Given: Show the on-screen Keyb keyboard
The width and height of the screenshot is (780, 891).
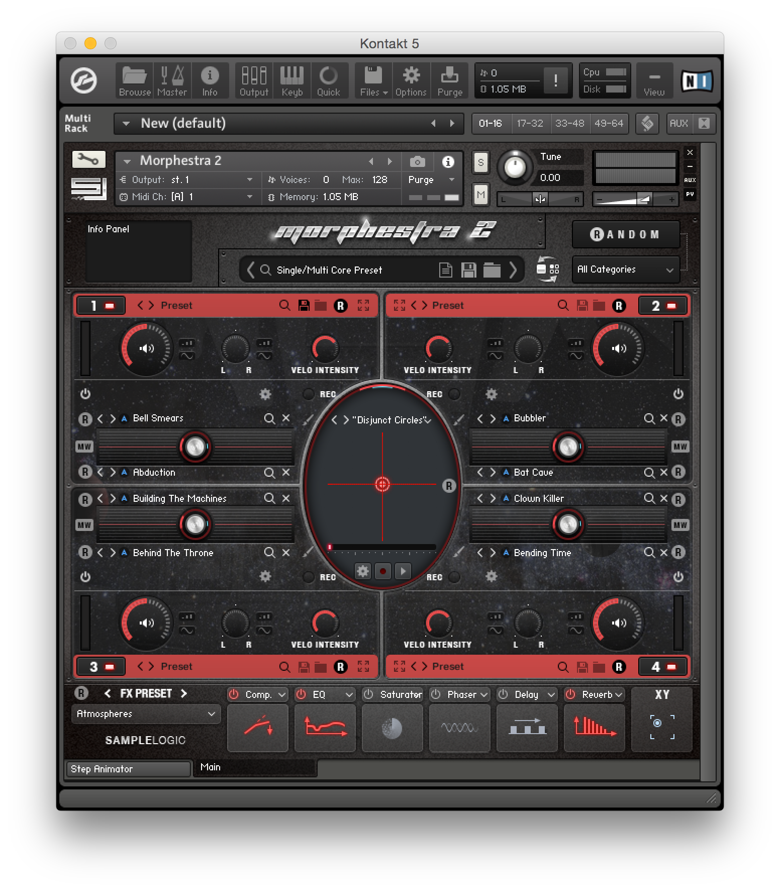Looking at the screenshot, I should (x=292, y=80).
